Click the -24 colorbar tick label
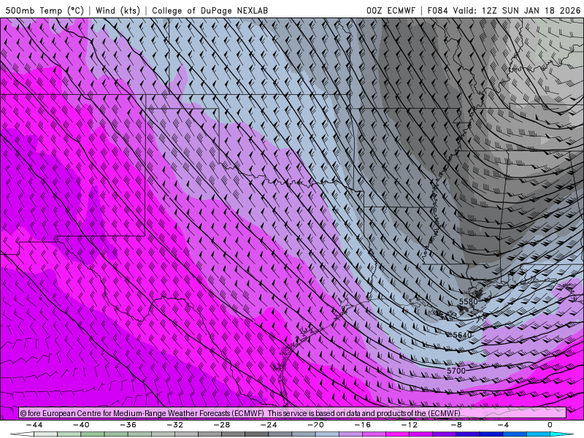Viewport: 584px width, 438px height. [x=269, y=425]
